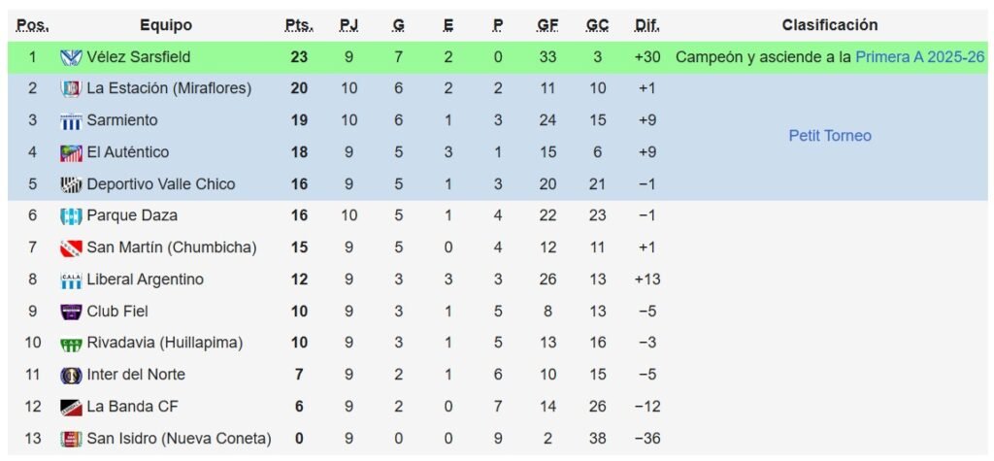
Task: Click the Pts. column header abbreviation
Action: [x=299, y=25]
